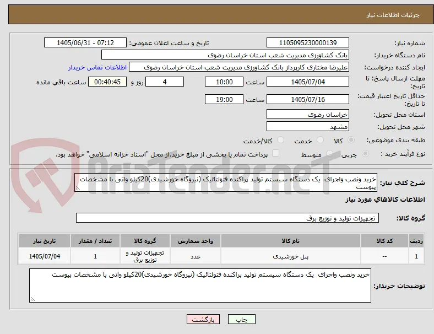Click the تعداد / مقدار column header
This screenshot has width=434, height=334.
tap(95, 241)
